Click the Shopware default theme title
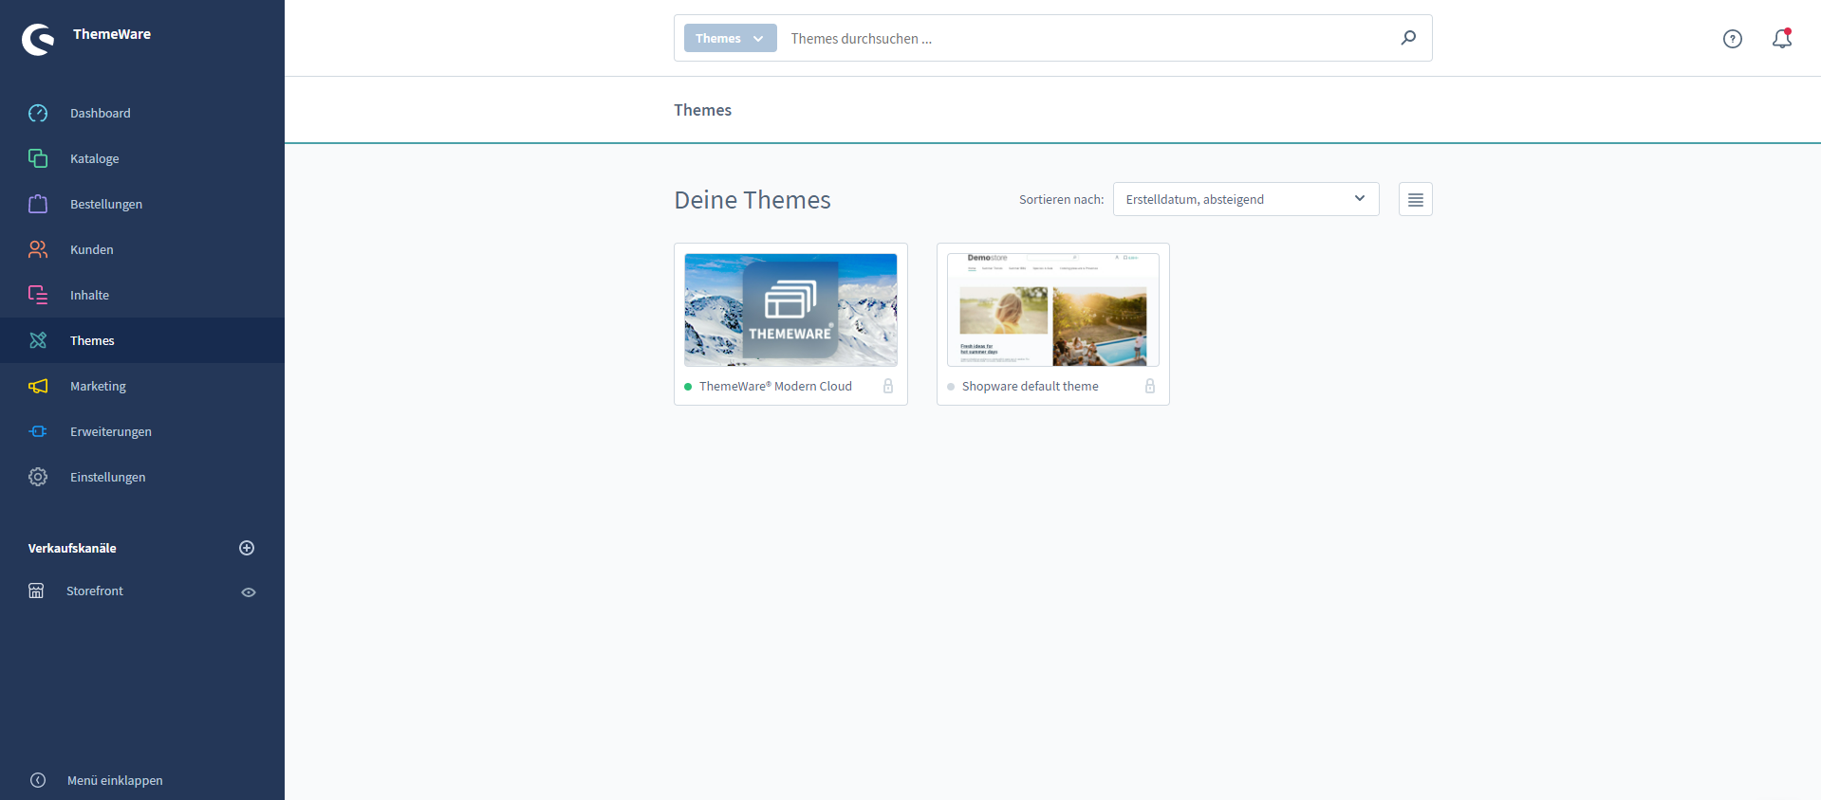 [x=1031, y=386]
